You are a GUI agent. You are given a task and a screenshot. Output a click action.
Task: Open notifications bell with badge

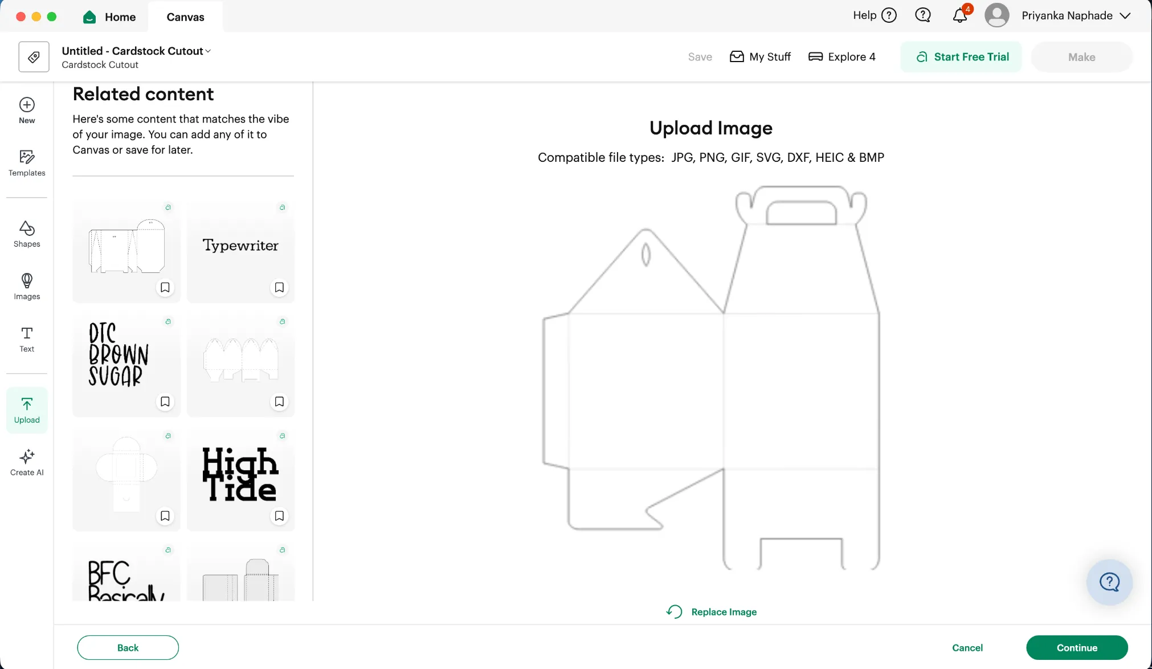[961, 15]
